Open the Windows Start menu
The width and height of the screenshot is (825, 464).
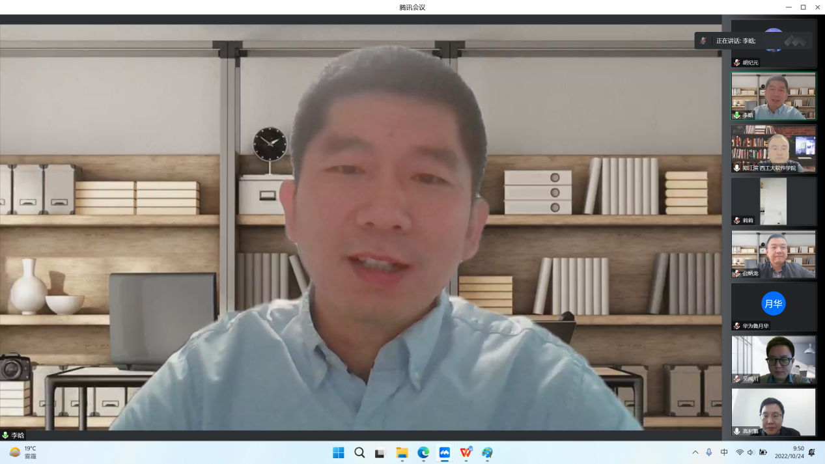tap(338, 452)
